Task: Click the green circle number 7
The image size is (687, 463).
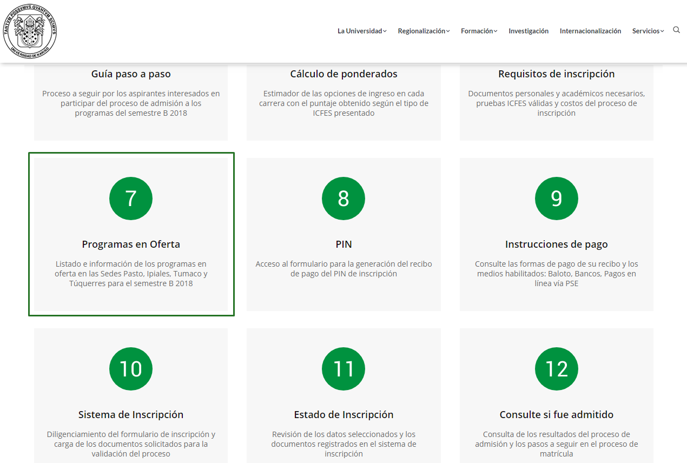Action: (131, 199)
